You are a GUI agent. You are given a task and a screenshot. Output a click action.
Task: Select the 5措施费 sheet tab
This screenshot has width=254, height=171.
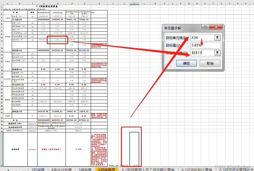tap(85, 169)
